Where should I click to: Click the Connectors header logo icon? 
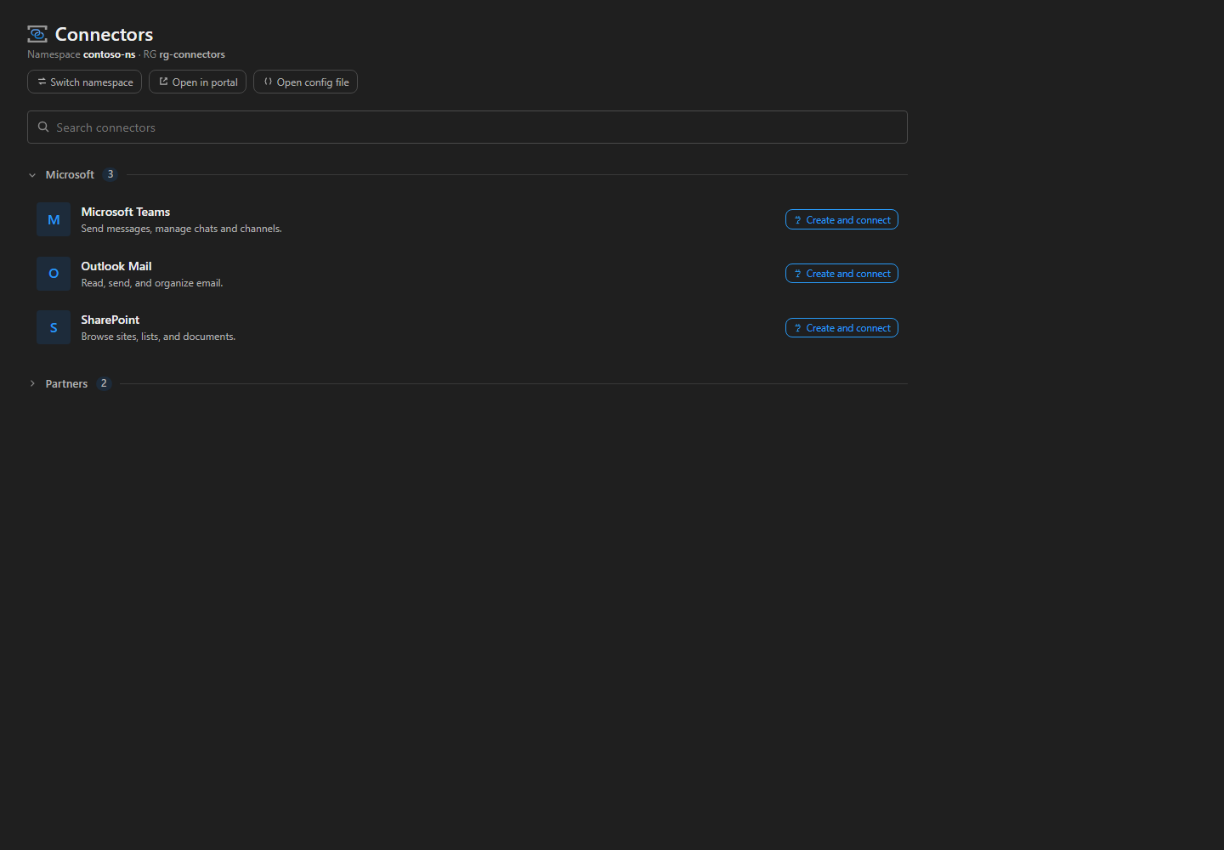(x=37, y=34)
